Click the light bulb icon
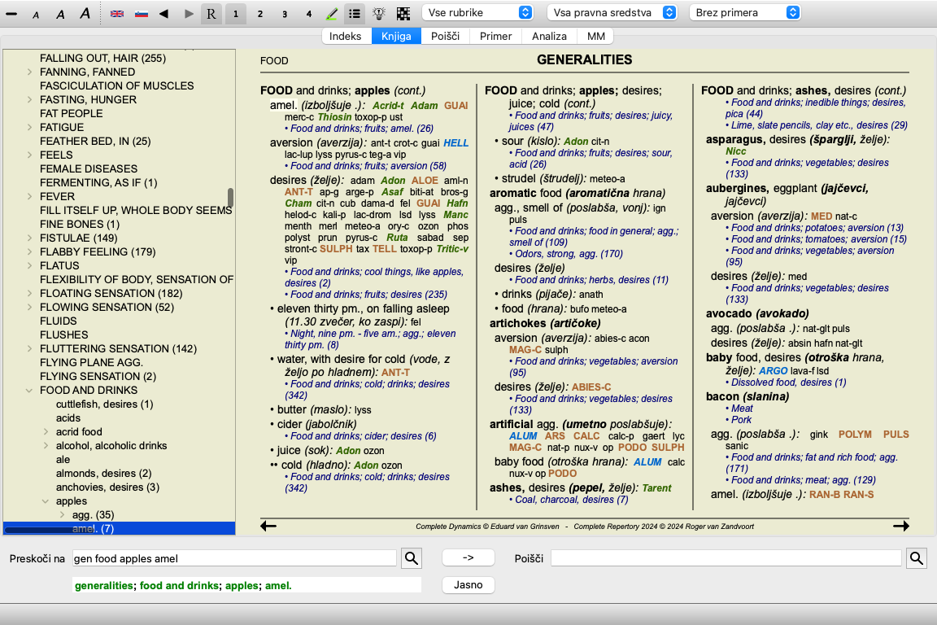 378,14
